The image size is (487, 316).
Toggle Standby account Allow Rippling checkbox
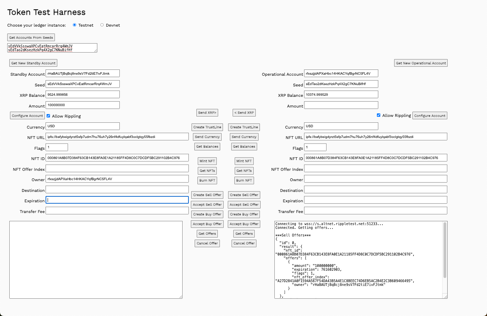(x=48, y=116)
